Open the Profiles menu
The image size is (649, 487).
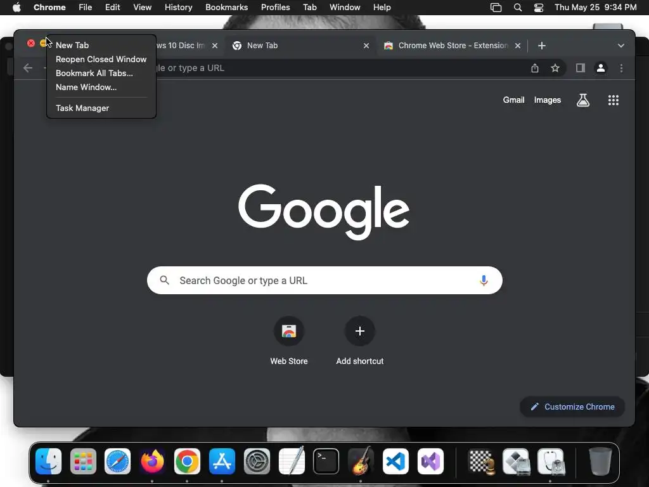pos(275,8)
